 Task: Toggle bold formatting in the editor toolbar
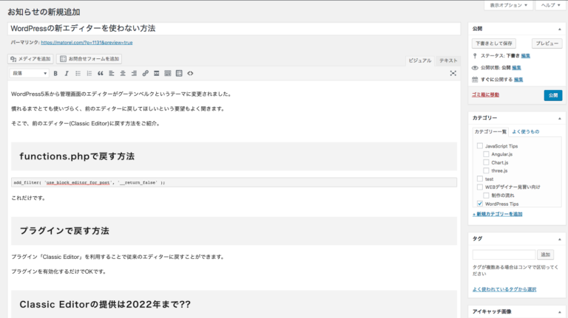(55, 73)
